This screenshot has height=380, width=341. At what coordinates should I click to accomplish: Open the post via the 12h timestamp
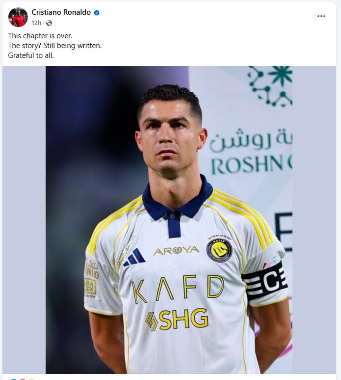36,23
